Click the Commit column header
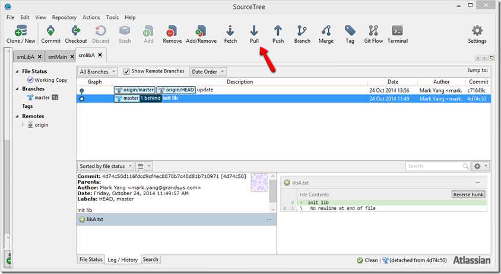 [x=478, y=82]
